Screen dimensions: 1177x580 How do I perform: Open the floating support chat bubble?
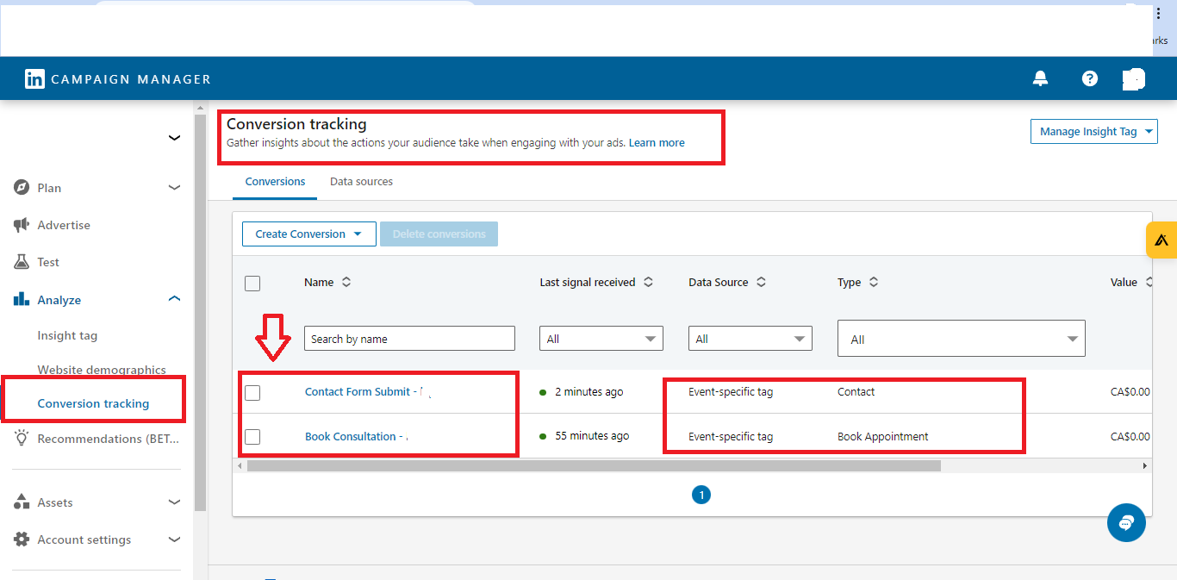pyautogui.click(x=1126, y=522)
